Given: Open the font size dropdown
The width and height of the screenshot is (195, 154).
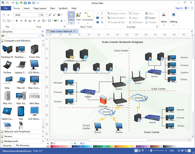Looking at the screenshot, I should (x=46, y=15).
